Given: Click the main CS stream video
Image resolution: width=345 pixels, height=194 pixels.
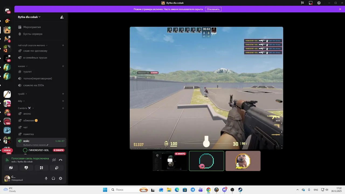Looking at the screenshot, I should point(206,88).
